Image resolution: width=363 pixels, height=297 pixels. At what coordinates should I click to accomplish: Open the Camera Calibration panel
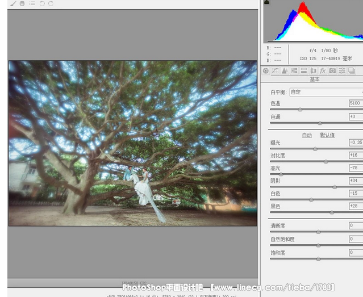click(332, 71)
